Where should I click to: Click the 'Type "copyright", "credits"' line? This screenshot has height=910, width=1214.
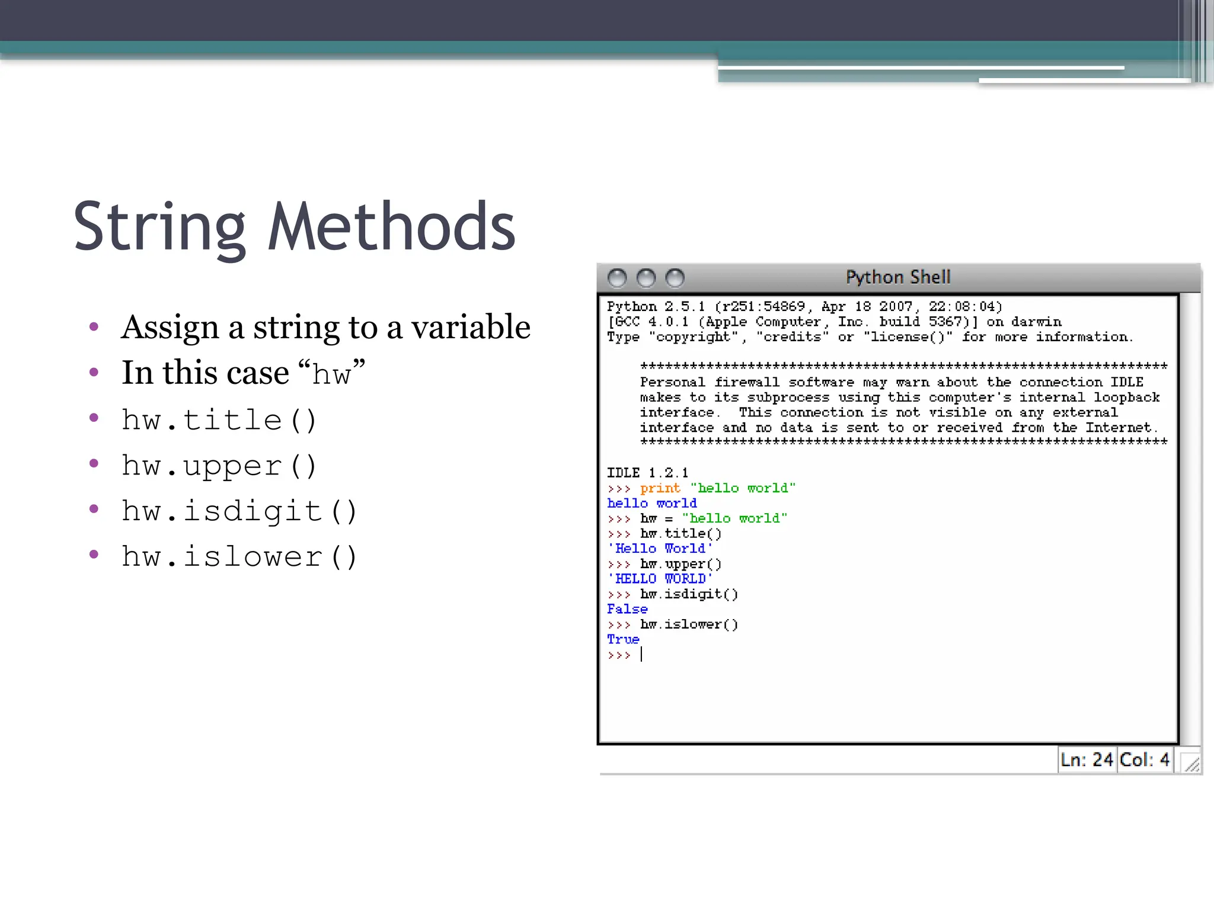click(870, 337)
